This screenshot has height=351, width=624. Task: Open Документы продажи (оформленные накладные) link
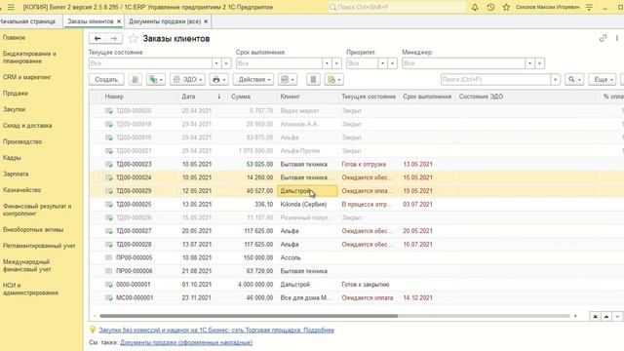tap(186, 342)
